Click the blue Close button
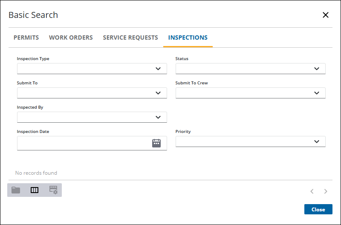341x225 pixels. [x=318, y=209]
